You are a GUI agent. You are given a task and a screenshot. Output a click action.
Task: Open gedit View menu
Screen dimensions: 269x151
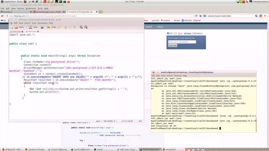[x=21, y=23]
